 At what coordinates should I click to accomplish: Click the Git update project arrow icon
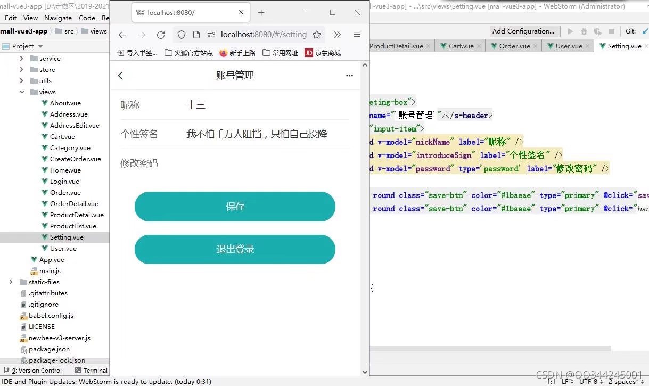pos(645,31)
